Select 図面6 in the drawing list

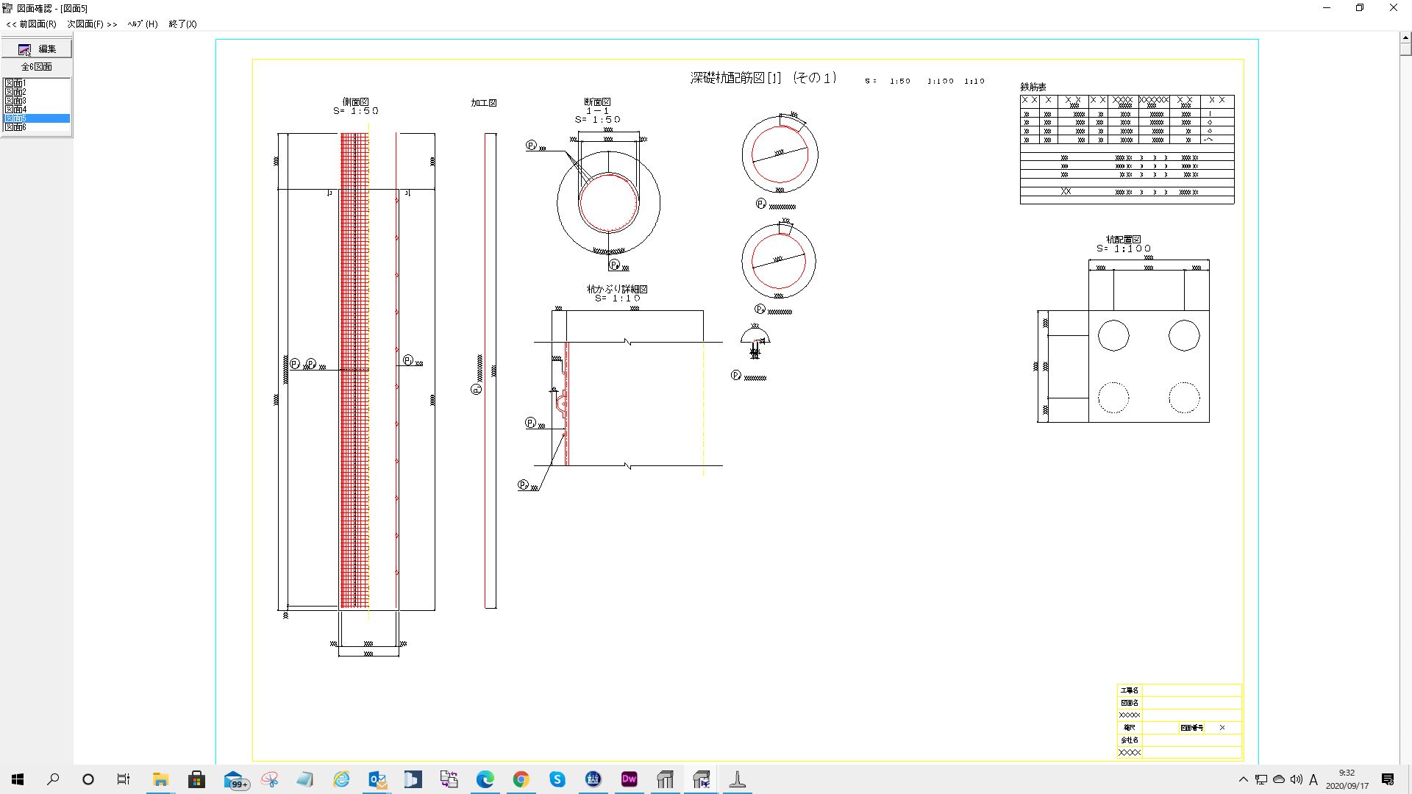tap(15, 127)
